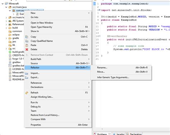Click the src/main/java source folder icon
This screenshot has width=170, height=135.
pos(10,7)
